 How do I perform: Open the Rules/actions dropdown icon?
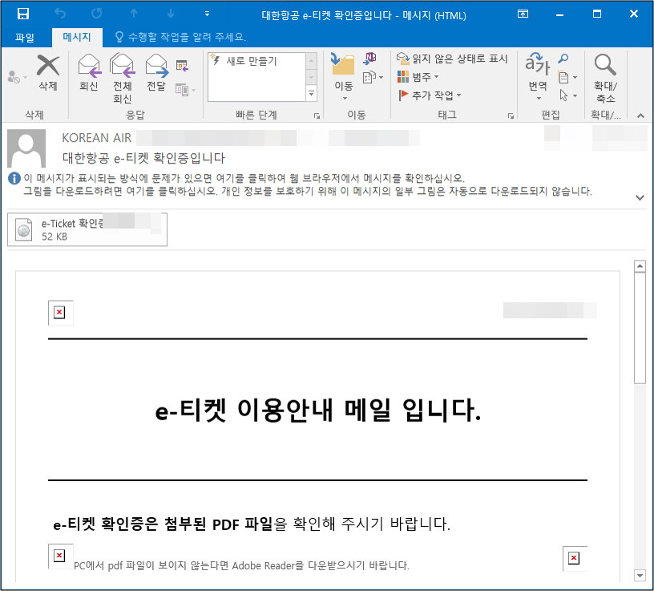[373, 78]
